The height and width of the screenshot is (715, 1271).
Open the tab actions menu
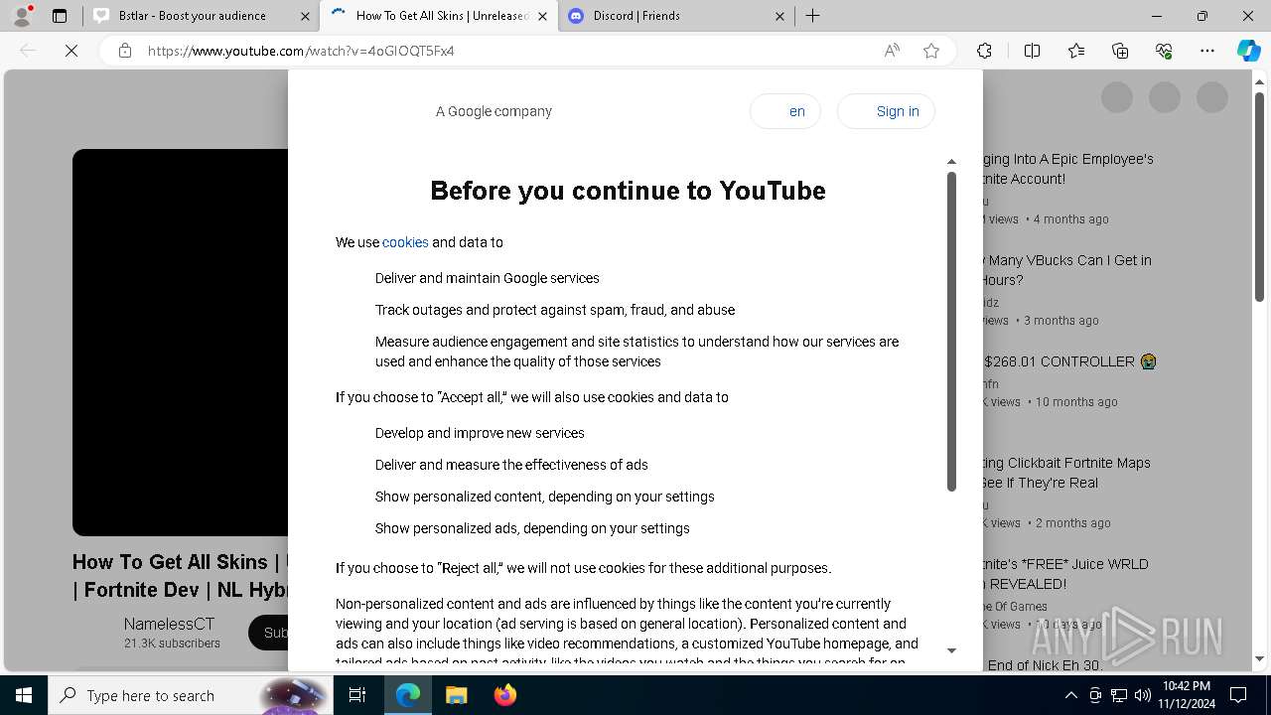[x=60, y=16]
